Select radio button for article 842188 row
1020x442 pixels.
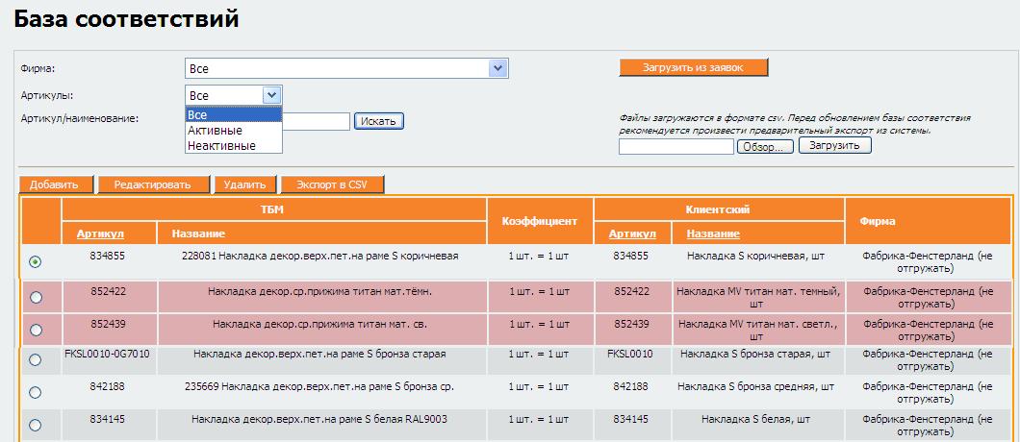pos(36,392)
